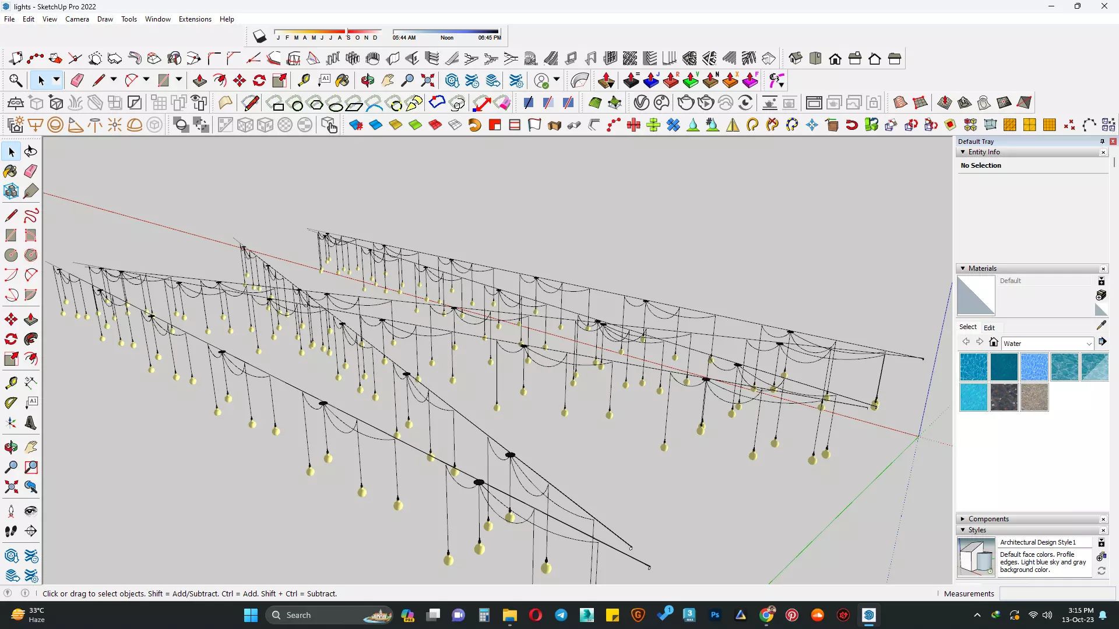Select the Eraser tool in left toolbar
This screenshot has width=1119, height=629.
click(x=31, y=171)
